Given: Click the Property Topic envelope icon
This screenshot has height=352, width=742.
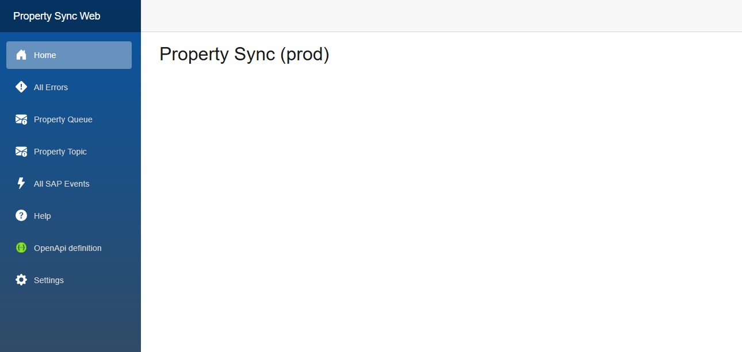Looking at the screenshot, I should tap(21, 152).
